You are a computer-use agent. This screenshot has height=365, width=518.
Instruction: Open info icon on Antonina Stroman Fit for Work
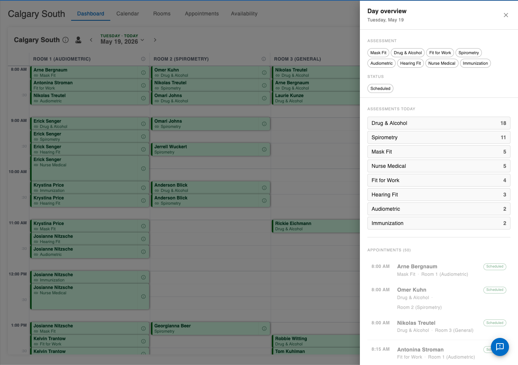(x=143, y=85)
